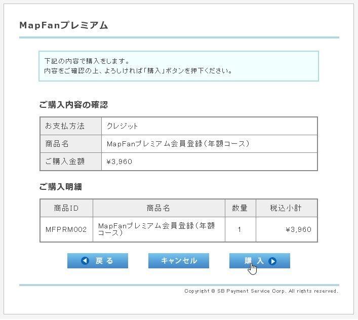358x320 pixels.
Task: Click the ご購入明細 section heading
Action: click(x=60, y=187)
